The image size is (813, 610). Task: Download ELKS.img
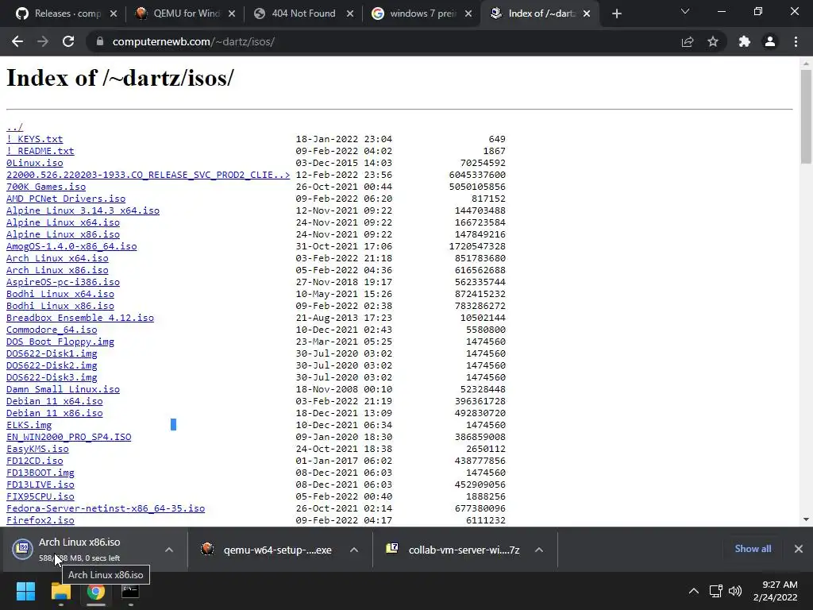click(29, 426)
